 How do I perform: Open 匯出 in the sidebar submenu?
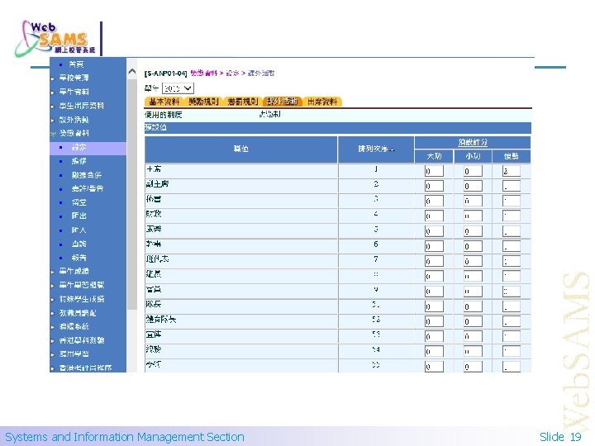point(79,216)
